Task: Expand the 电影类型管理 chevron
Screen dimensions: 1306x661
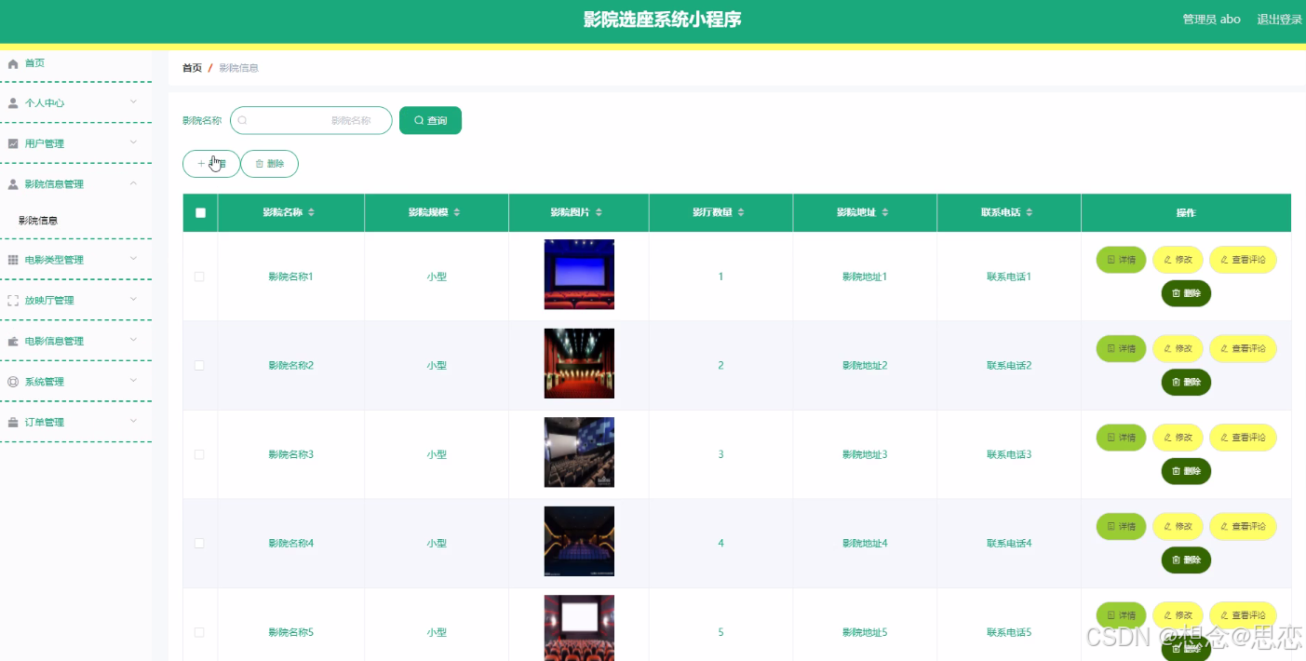Action: pos(133,259)
